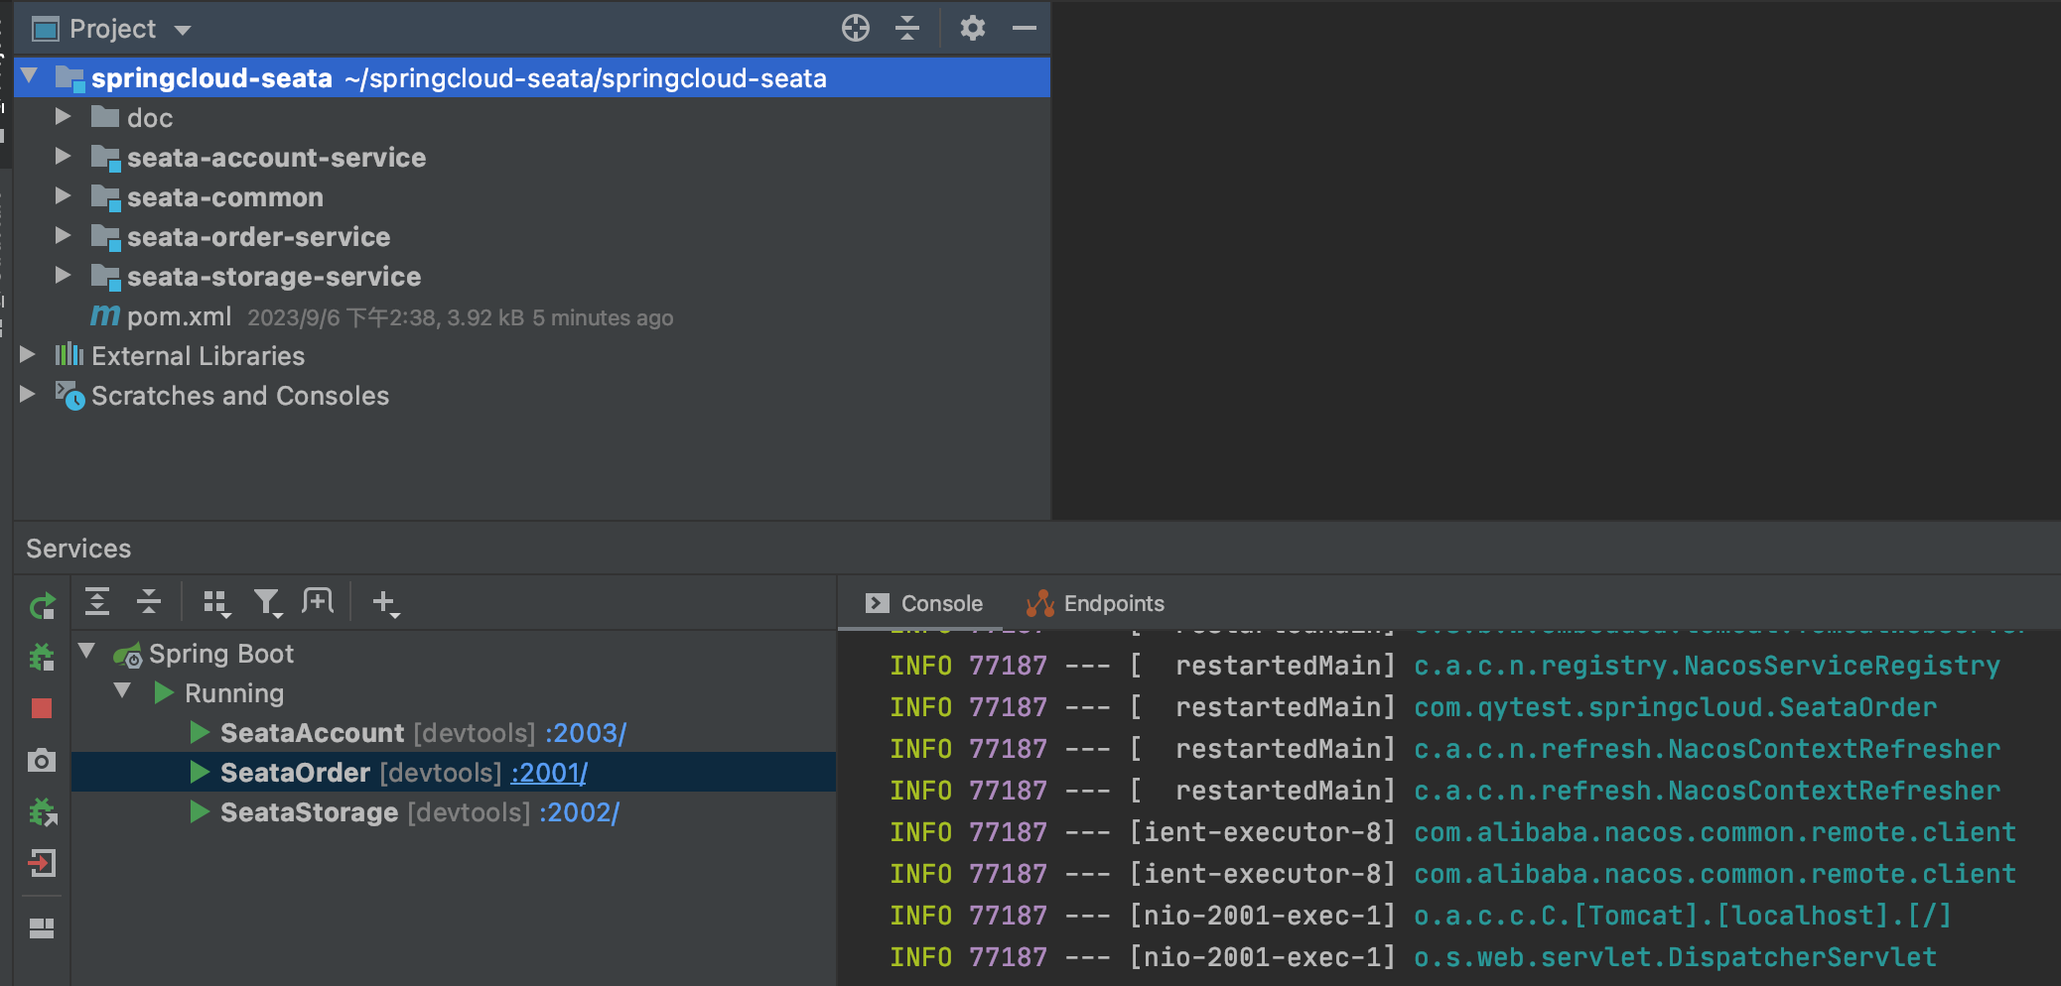Click the layout icon at bottom of Services sidebar
The height and width of the screenshot is (986, 2061).
click(42, 927)
